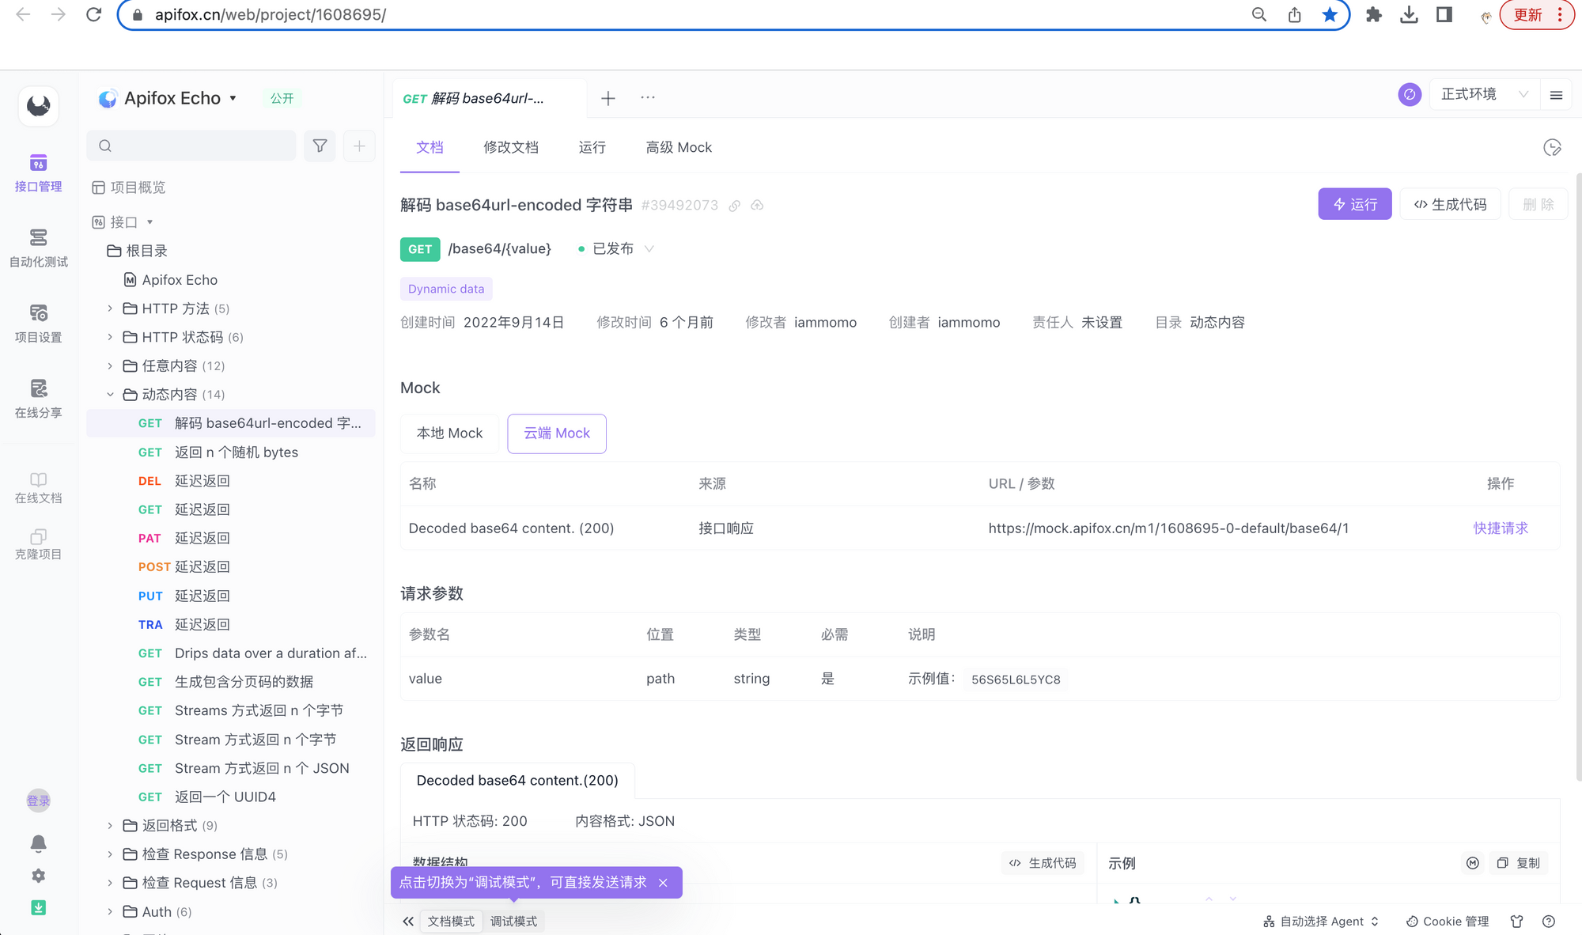1582x935 pixels.
Task: Open browser extensions puzzle icon
Action: click(1374, 14)
